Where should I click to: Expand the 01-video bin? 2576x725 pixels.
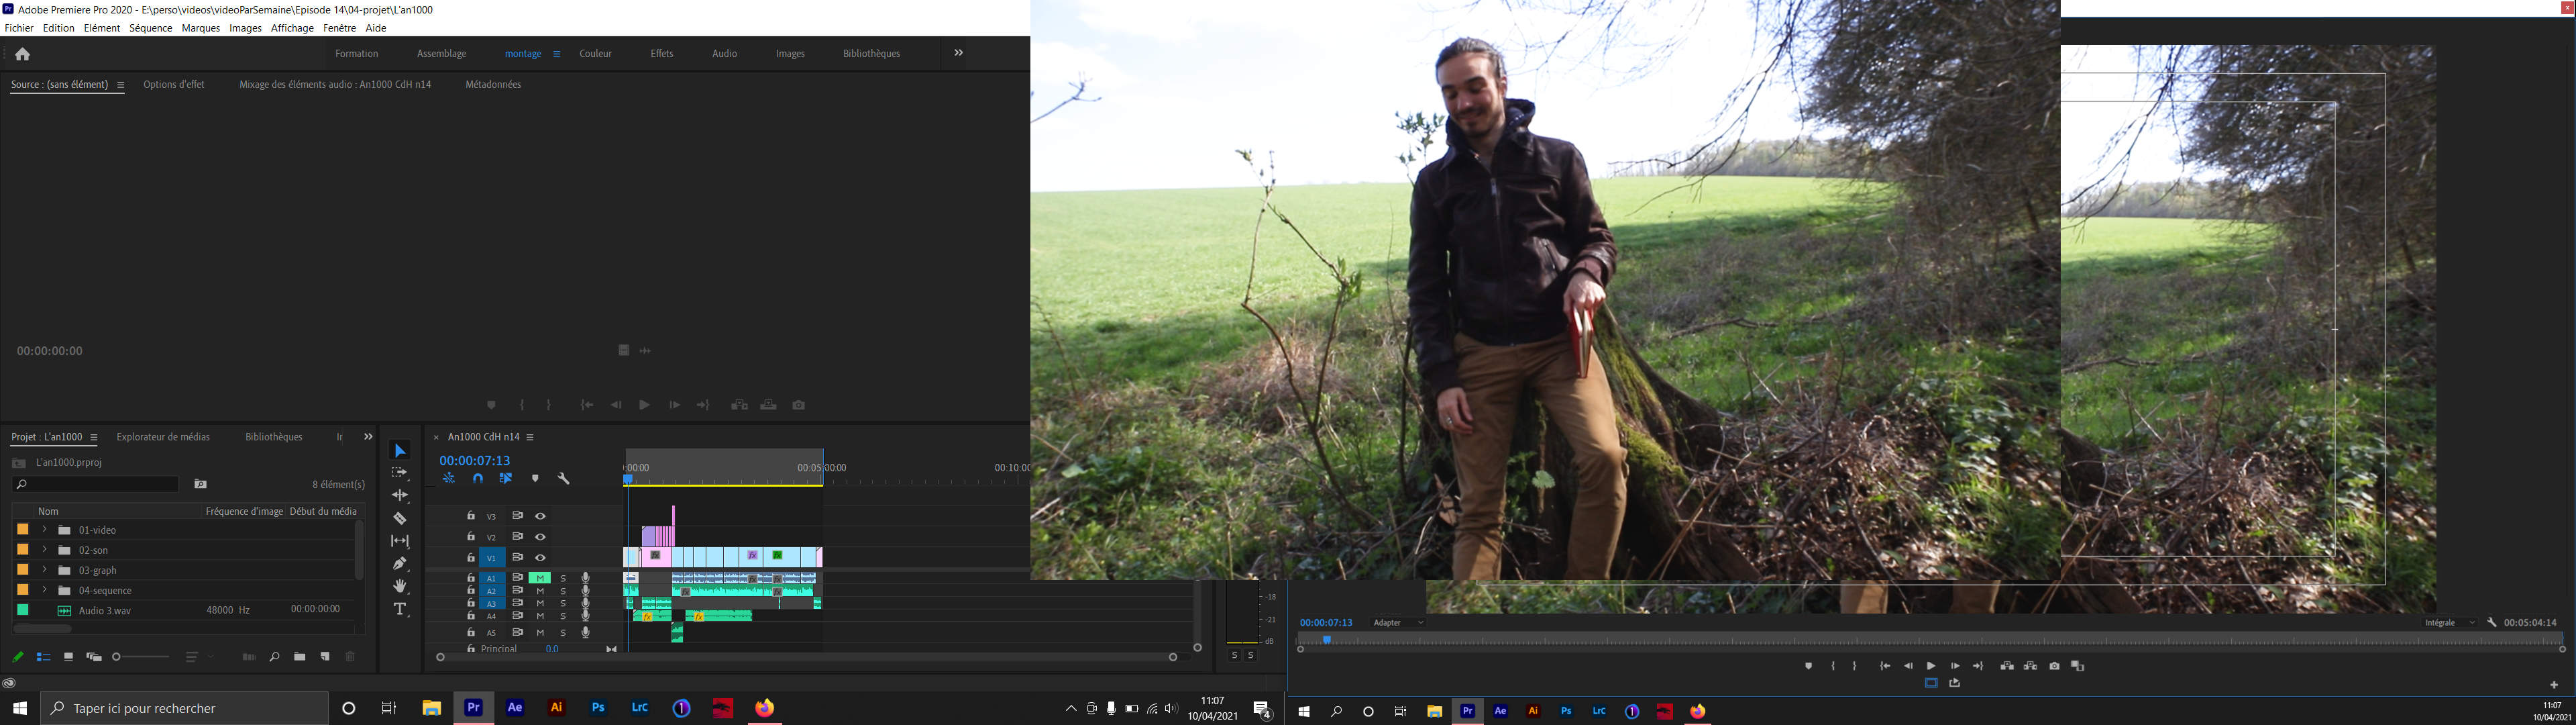click(x=44, y=530)
